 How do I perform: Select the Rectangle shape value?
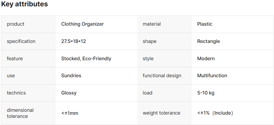[209, 41]
